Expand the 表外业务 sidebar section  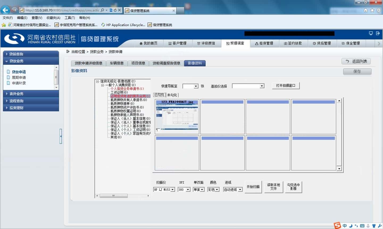31,94
